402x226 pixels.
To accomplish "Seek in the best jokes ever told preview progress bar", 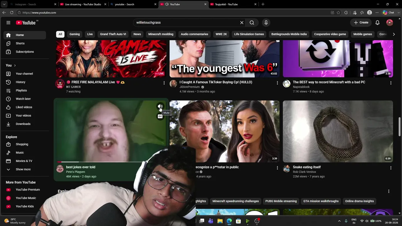I will (x=100, y=162).
